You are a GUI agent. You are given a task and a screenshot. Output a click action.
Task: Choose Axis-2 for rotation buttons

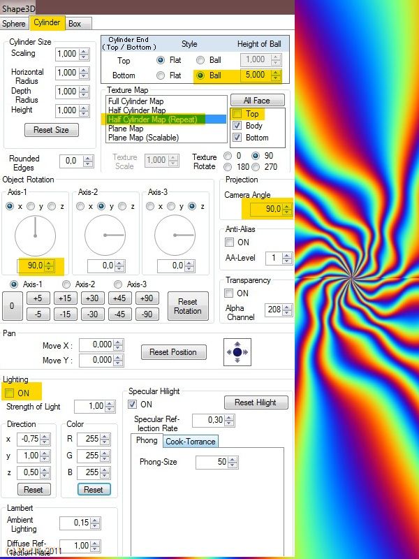(x=66, y=284)
